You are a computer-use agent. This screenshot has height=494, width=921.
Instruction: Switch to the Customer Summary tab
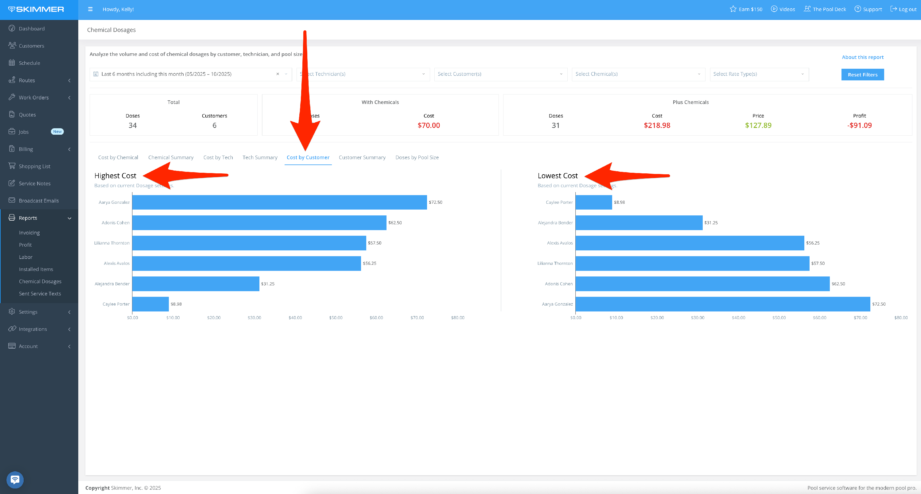[362, 157]
